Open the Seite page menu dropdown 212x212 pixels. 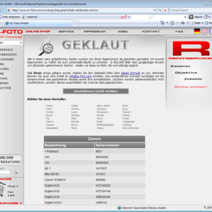(197, 23)
